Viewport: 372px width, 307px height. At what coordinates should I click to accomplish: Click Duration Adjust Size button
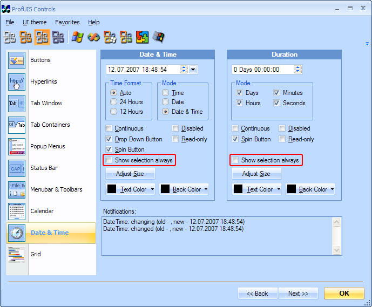coord(256,174)
